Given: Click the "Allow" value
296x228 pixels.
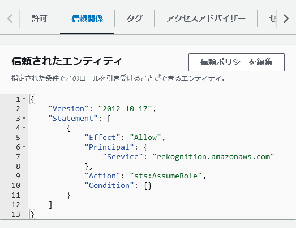Looking at the screenshot, I should click(x=145, y=138).
